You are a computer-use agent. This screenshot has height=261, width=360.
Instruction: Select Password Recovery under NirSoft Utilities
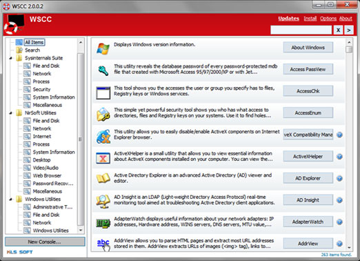coord(53,184)
